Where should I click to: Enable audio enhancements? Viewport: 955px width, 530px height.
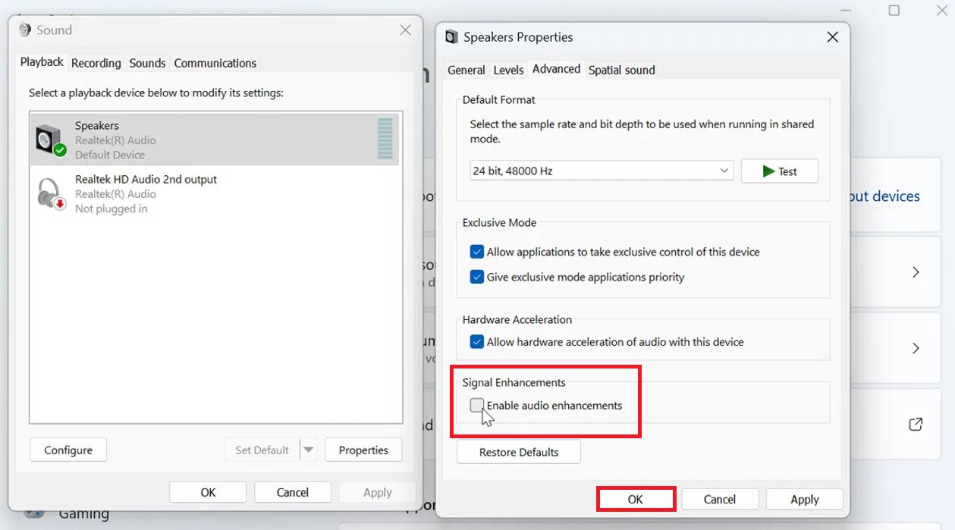(x=476, y=406)
